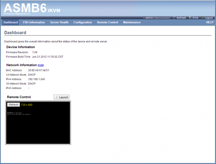Click the Logout icon in top bar
Image resolution: width=216 pixels, height=164 pixels.
(202, 18)
